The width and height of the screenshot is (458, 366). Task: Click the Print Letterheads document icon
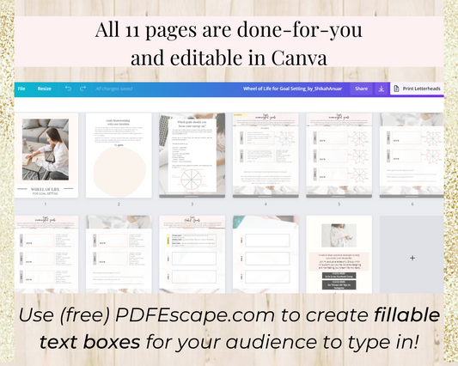click(x=396, y=88)
